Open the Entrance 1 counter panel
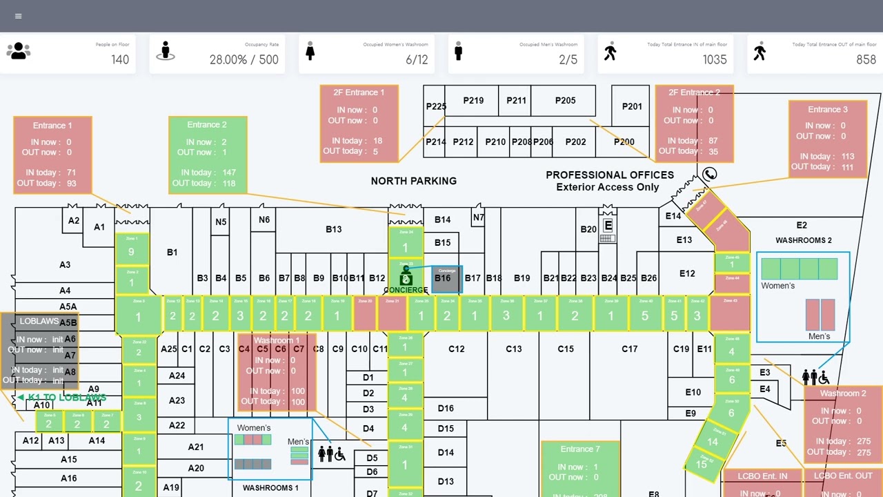The image size is (883, 497). pyautogui.click(x=52, y=155)
